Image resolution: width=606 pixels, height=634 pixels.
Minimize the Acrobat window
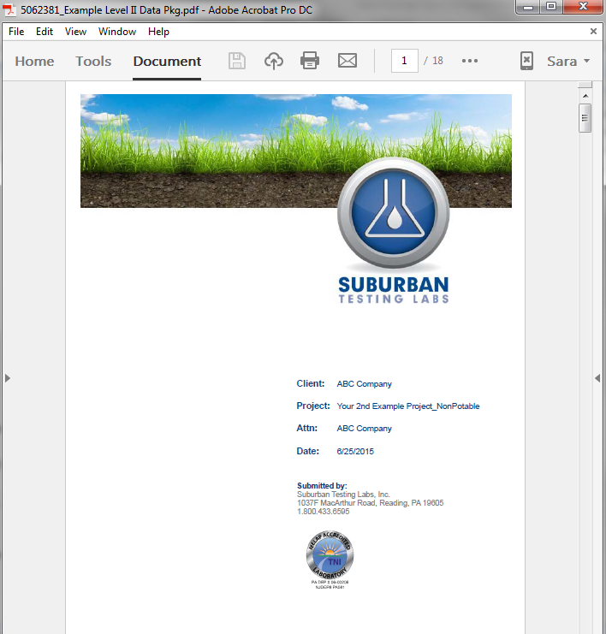point(528,7)
